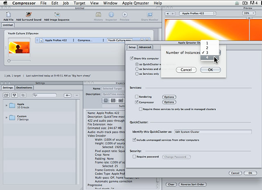Select as Services only radio option
Viewport: 262px width, 190px height.
coord(137,74)
